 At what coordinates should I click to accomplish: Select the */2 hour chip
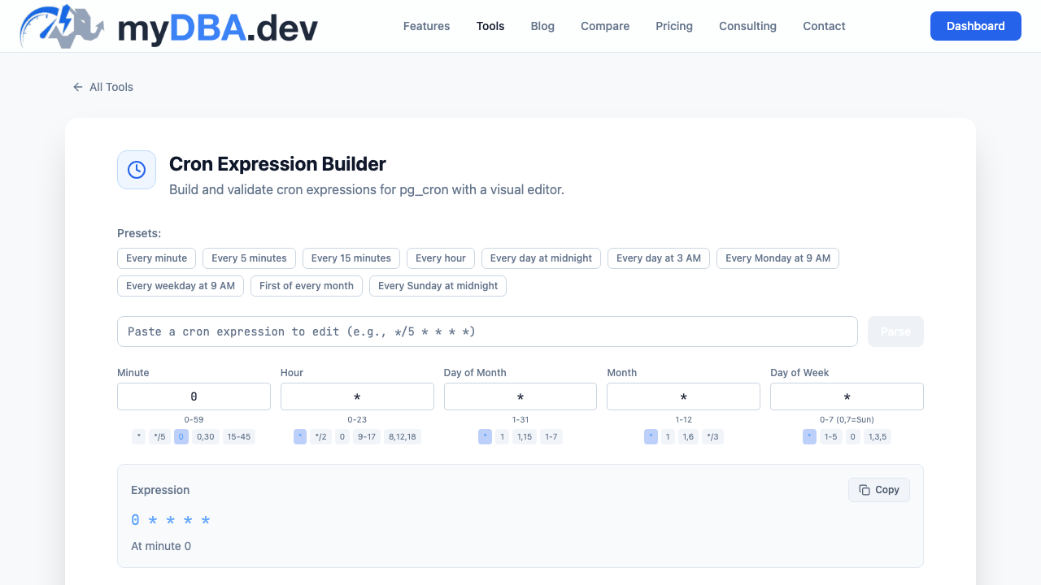pos(320,437)
